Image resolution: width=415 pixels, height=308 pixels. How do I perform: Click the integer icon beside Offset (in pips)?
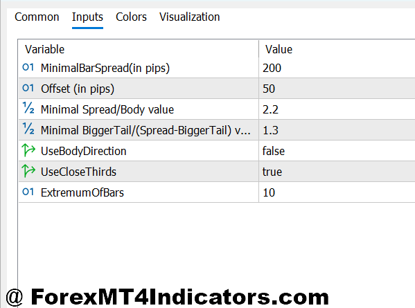(28, 88)
